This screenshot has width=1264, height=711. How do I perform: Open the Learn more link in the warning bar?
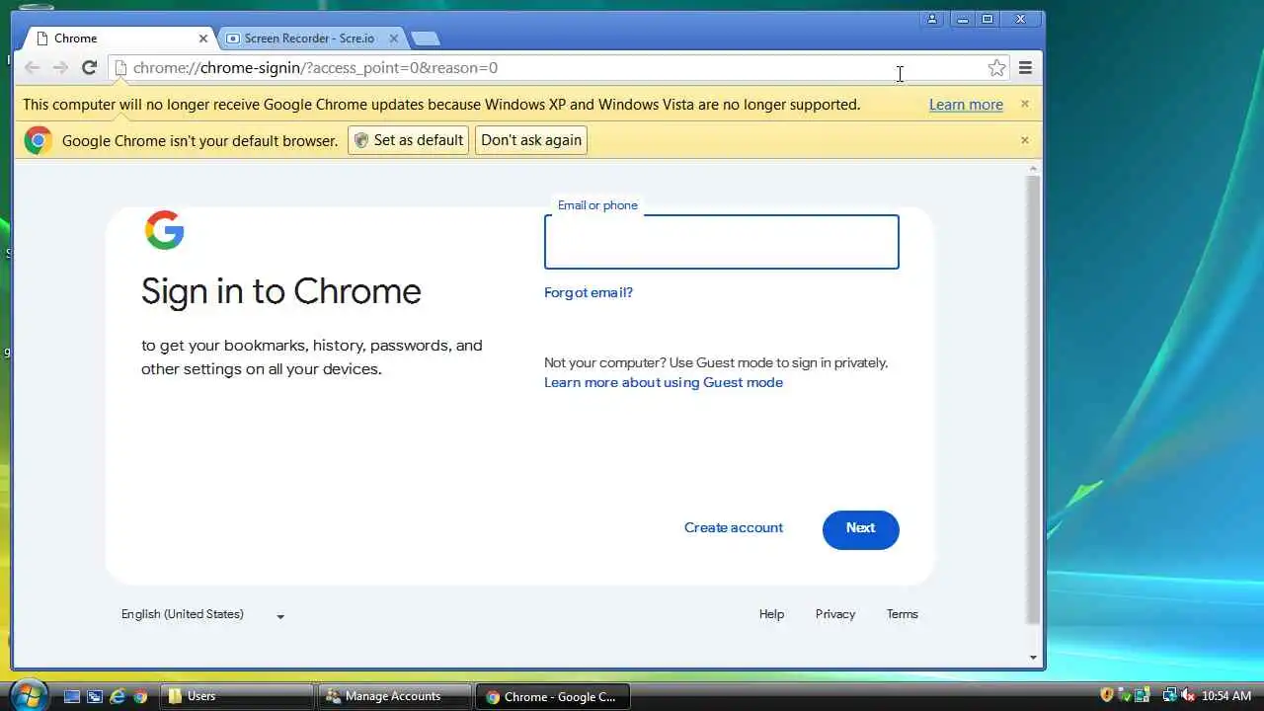tap(966, 105)
